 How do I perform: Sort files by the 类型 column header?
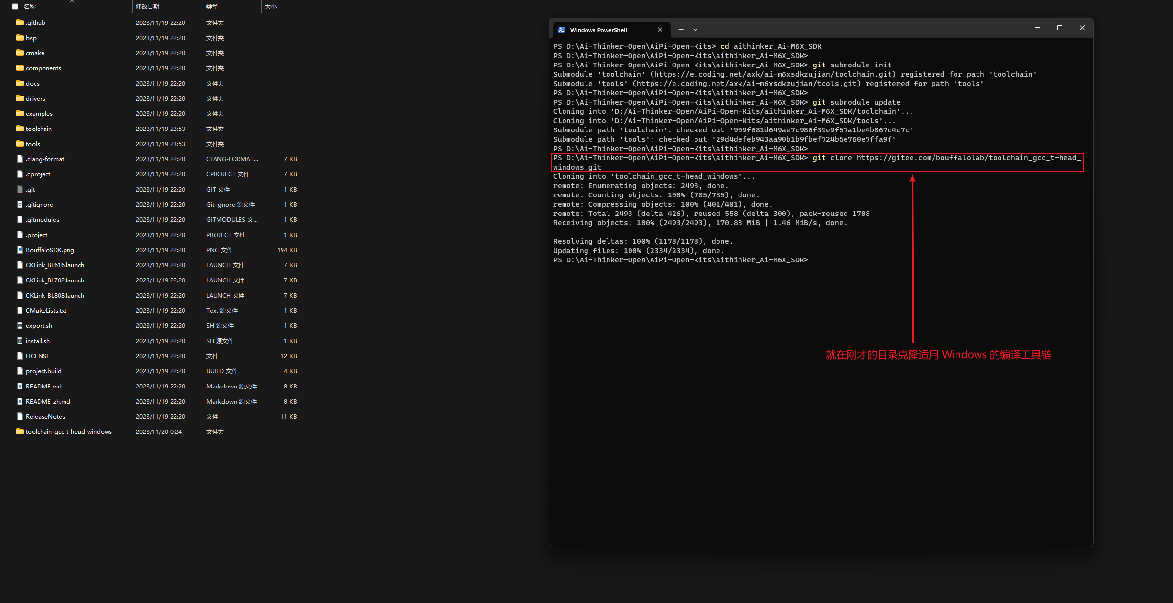[x=212, y=6]
